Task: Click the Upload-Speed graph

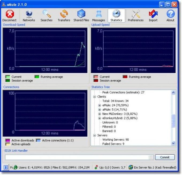Action: coord(133,50)
